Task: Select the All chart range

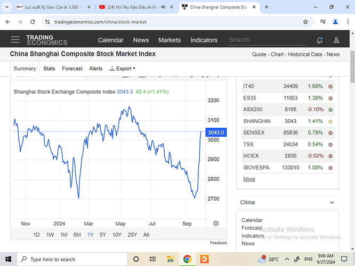Action: click(146, 235)
